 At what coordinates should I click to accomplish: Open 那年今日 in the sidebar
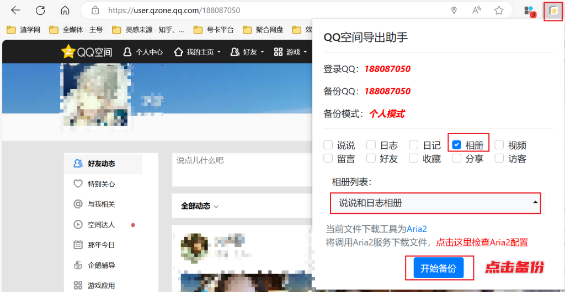click(x=94, y=245)
